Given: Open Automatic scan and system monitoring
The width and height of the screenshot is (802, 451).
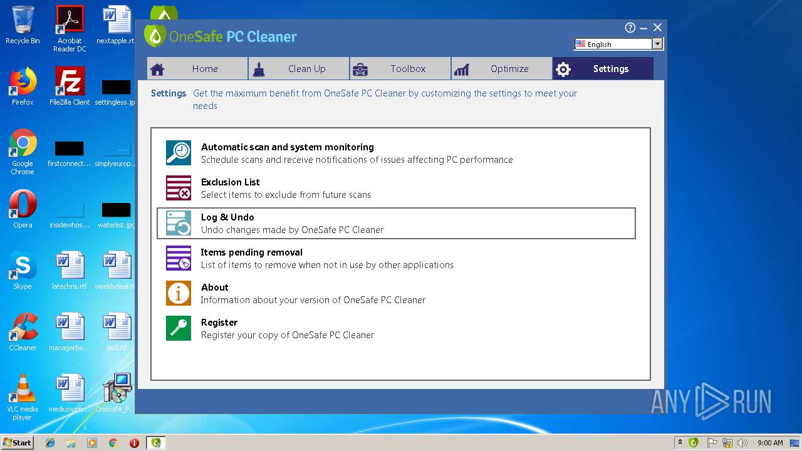Looking at the screenshot, I should [x=396, y=153].
